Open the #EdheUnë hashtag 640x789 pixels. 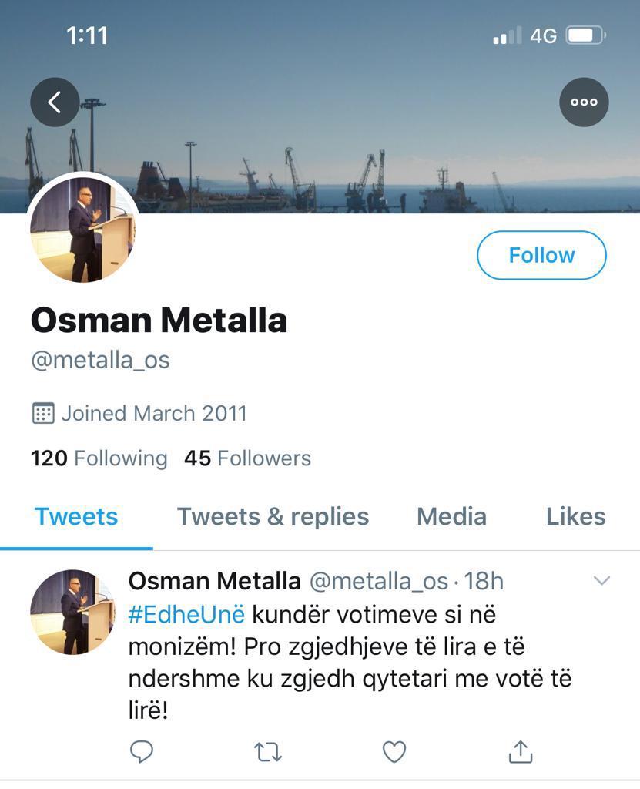click(x=186, y=615)
